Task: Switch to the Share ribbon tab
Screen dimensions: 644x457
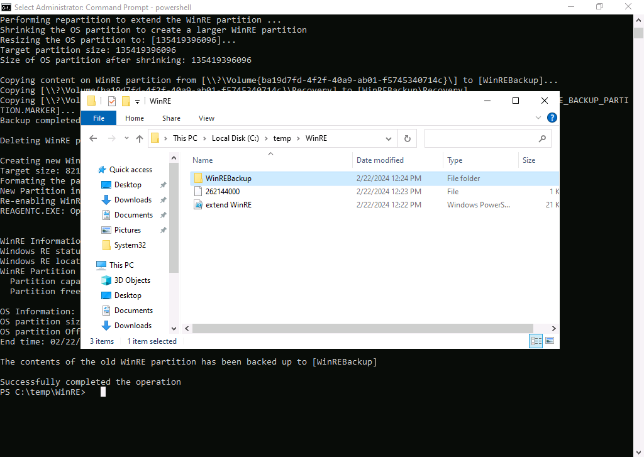Action: [x=171, y=118]
